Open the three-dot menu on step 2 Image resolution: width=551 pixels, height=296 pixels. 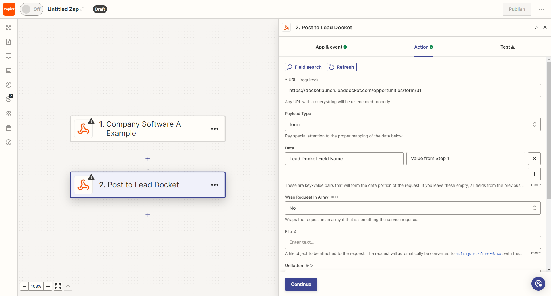[x=215, y=185]
